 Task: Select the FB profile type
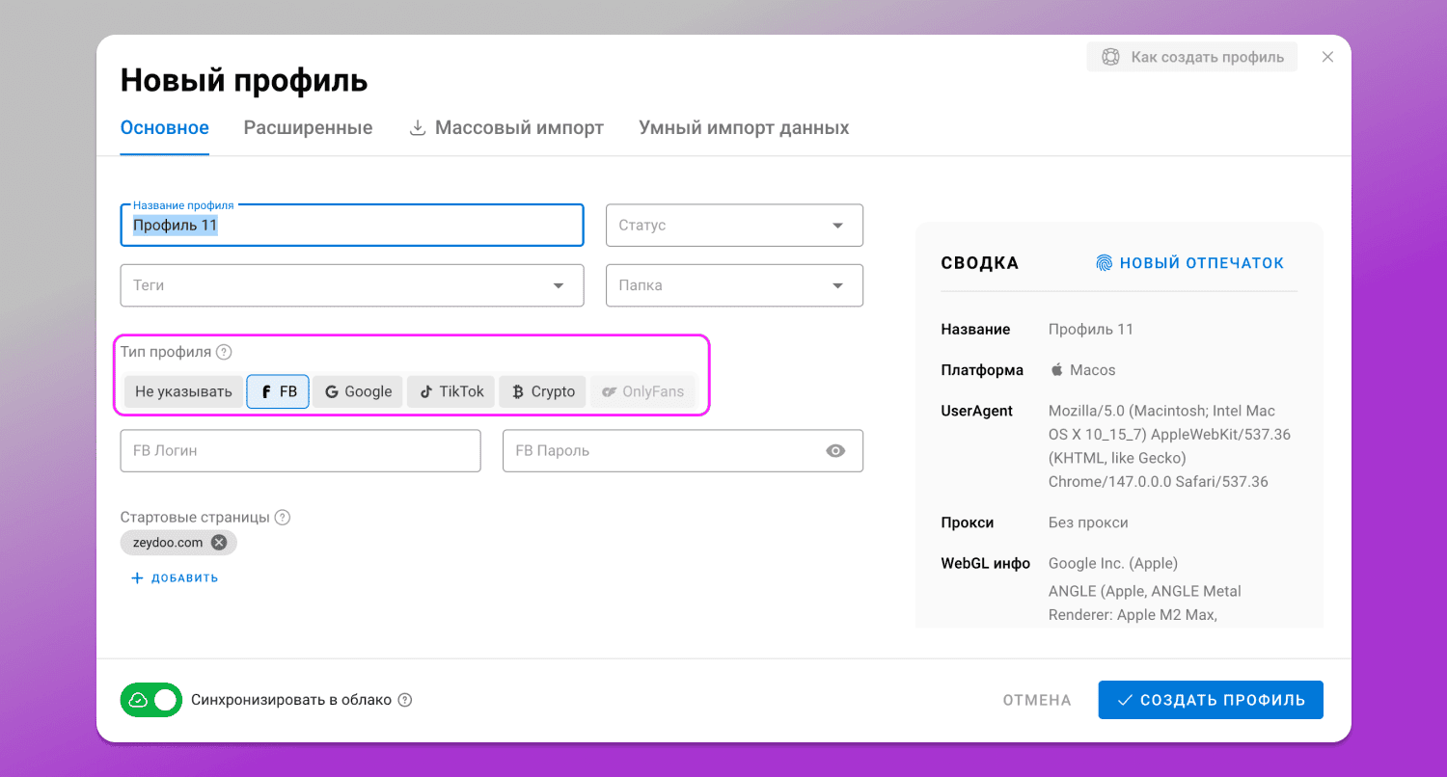(278, 391)
